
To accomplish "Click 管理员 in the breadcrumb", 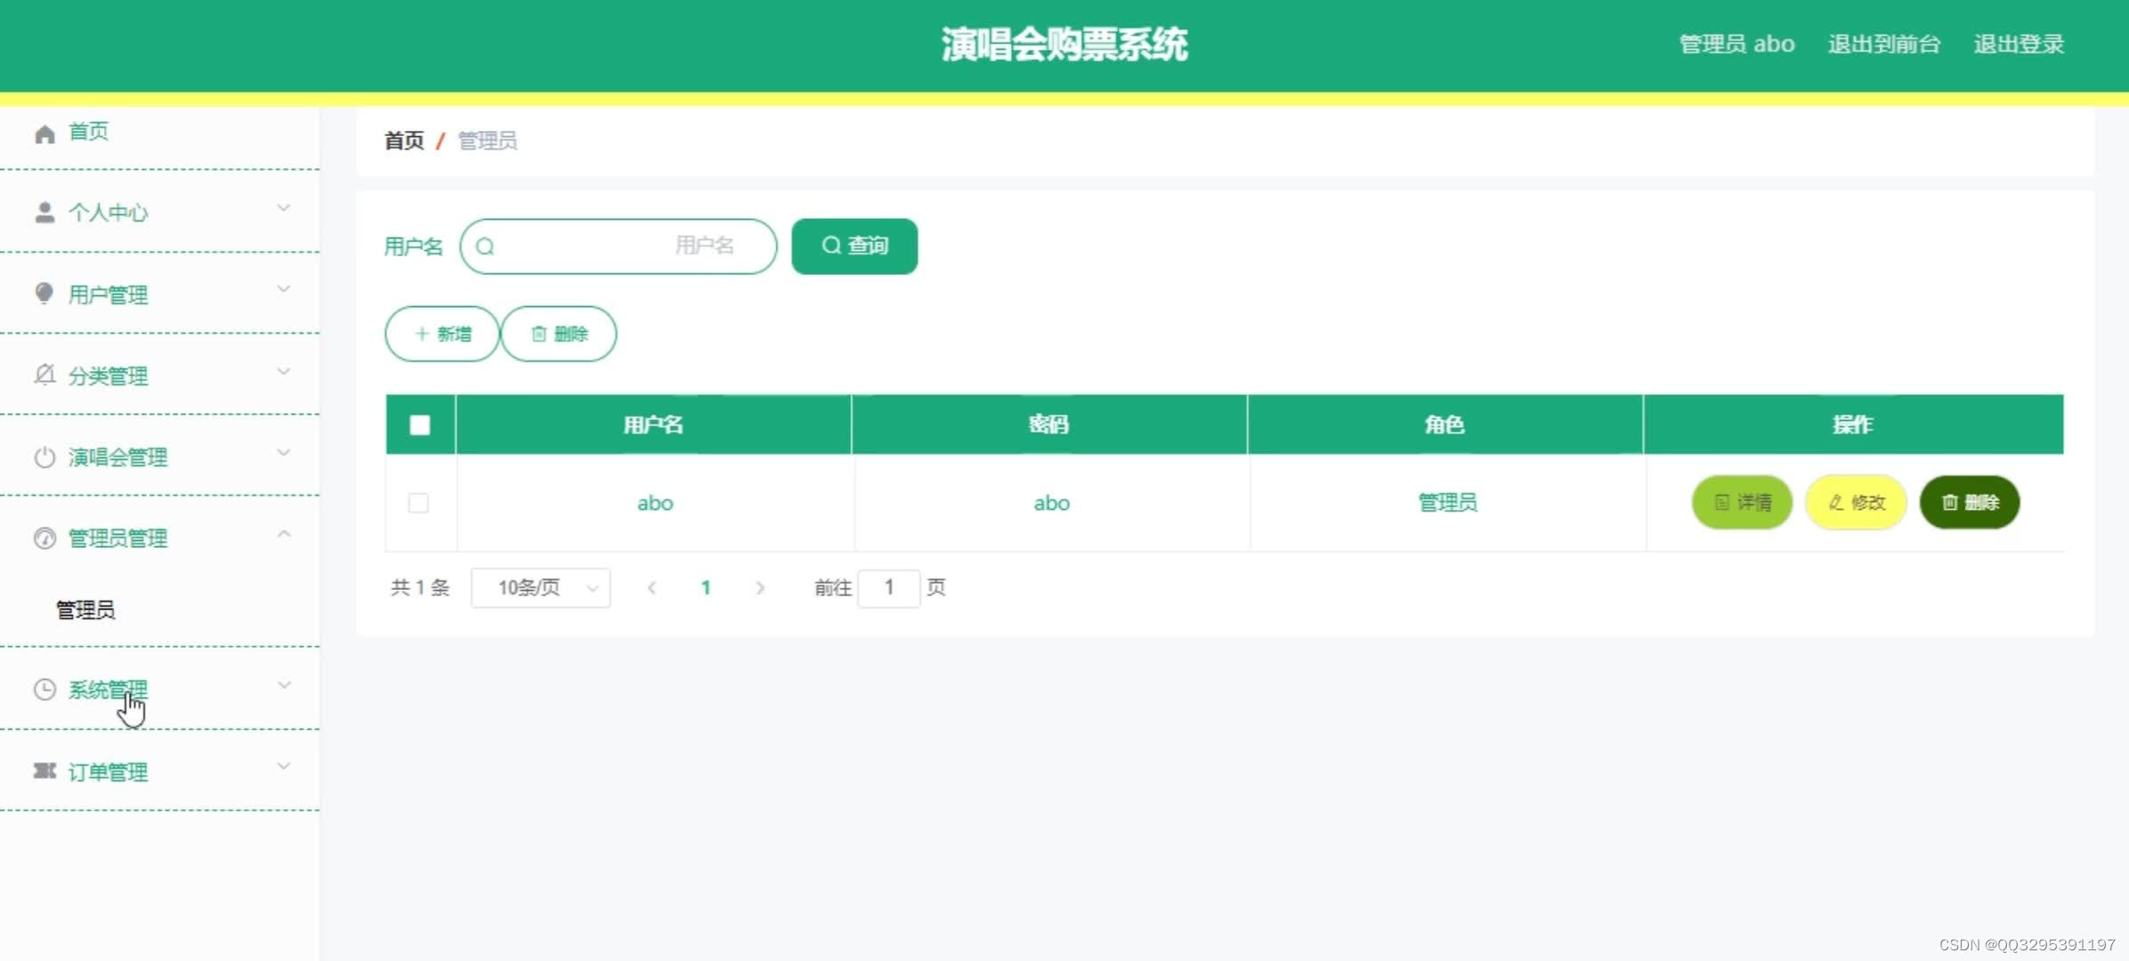I will click(x=488, y=141).
